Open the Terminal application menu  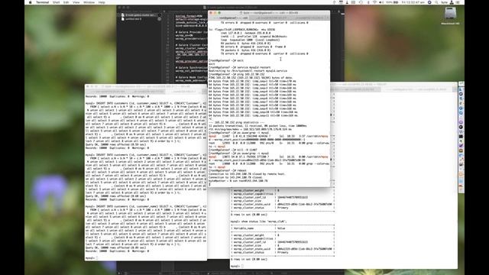click(43, 2)
